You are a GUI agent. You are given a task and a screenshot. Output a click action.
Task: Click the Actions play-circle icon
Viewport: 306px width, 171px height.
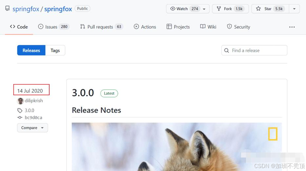click(x=136, y=27)
